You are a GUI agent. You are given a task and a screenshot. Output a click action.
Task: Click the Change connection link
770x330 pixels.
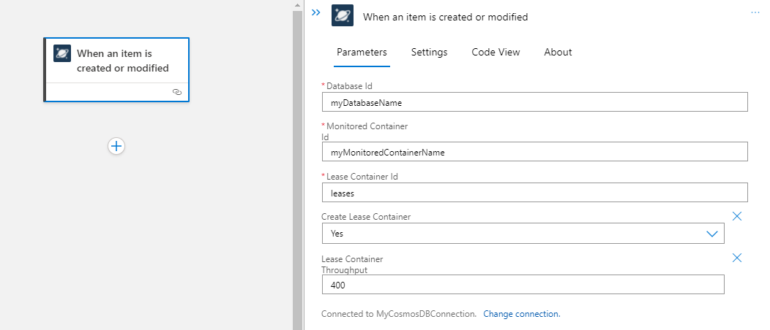(521, 314)
